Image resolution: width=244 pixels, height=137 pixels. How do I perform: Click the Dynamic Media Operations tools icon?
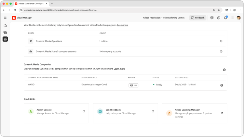click(x=31, y=41)
